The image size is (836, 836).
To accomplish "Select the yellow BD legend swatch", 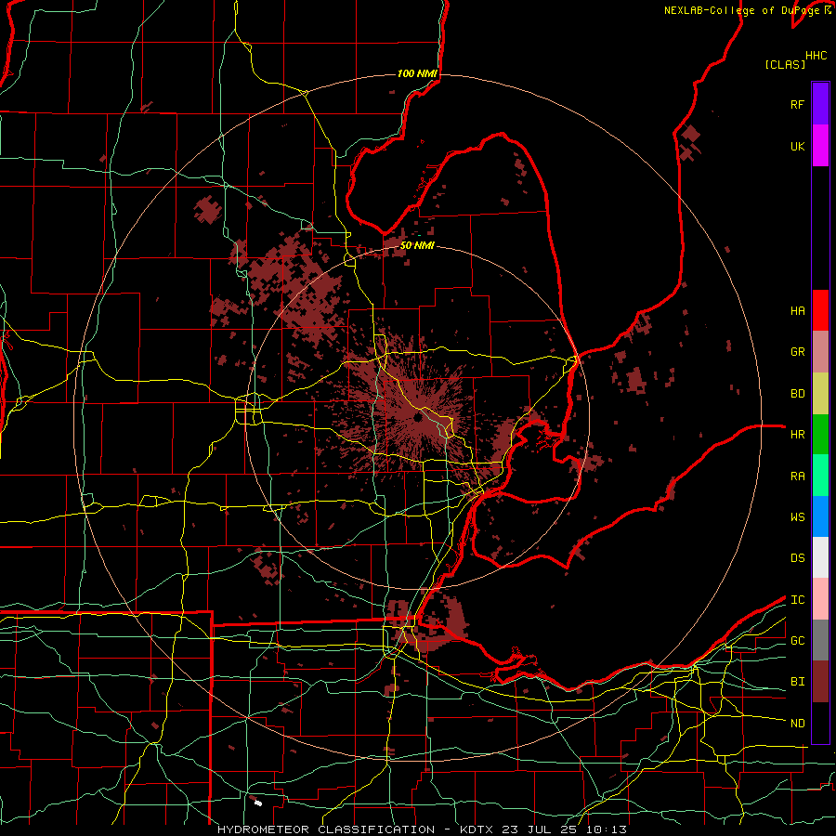I will coord(820,394).
